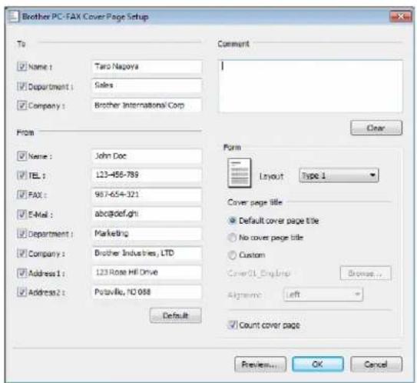Viewport: 417px width, 383px height.
Task: Toggle the Address2 checkbox
Action: [22, 292]
